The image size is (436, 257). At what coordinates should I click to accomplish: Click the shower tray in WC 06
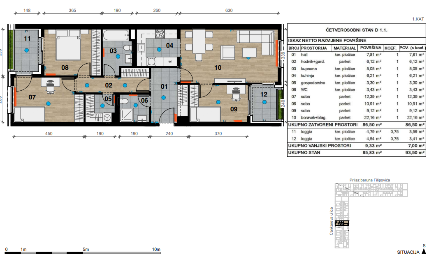[127, 115]
